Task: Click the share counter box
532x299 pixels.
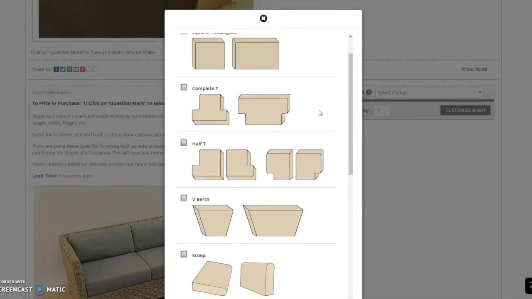Action: pyautogui.click(x=92, y=69)
